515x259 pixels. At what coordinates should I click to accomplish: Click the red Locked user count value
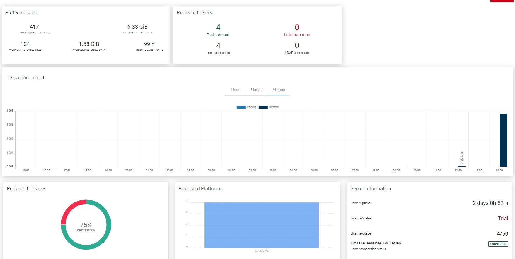point(297,27)
